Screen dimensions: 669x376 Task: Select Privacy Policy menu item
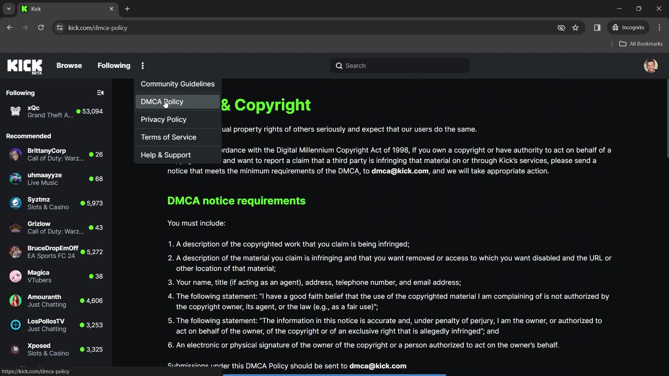pyautogui.click(x=178, y=119)
